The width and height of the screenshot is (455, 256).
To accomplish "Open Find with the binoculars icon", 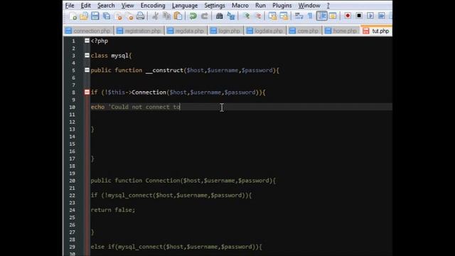I will pyautogui.click(x=220, y=16).
